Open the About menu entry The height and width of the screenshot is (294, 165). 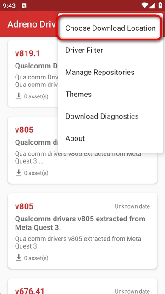point(110,138)
